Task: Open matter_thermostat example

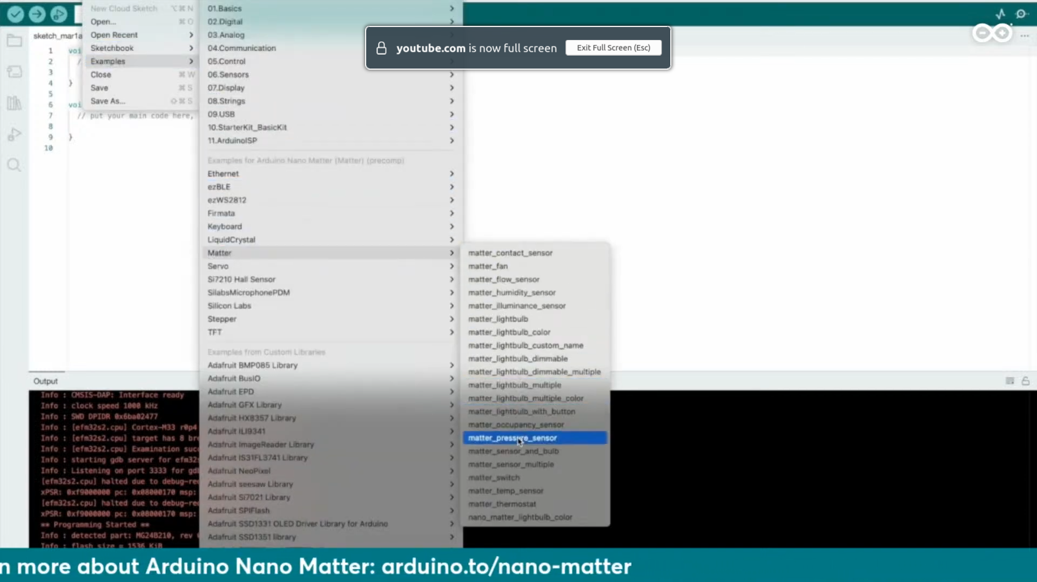Action: (535, 504)
